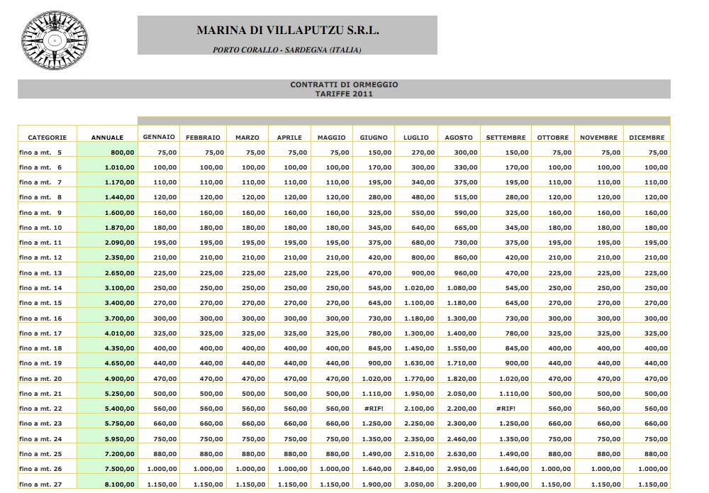Click the MAGGIO column header
This screenshot has height=493, width=709.
[331, 138]
